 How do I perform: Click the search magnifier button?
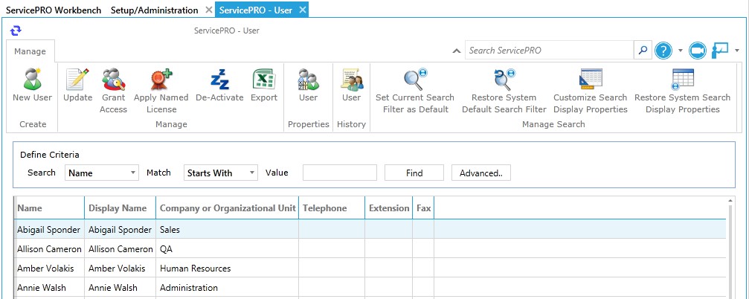point(643,50)
